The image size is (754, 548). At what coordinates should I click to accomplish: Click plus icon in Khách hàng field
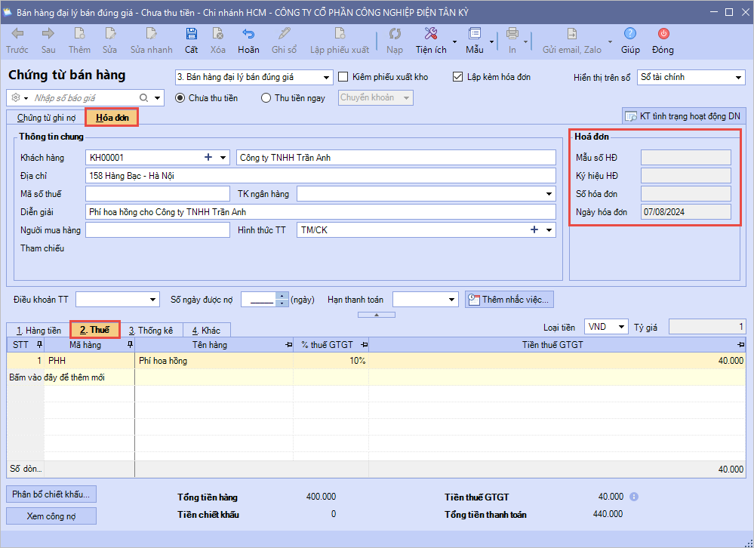[208, 158]
